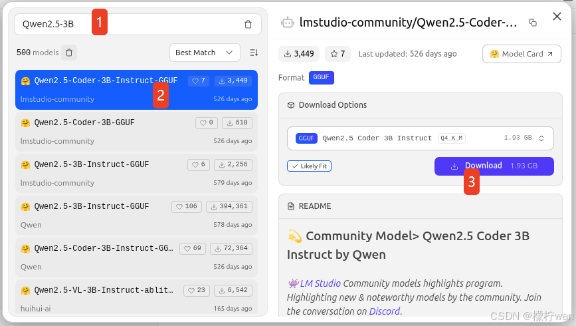Click the 394,361 downloads badge
This screenshot has width=576, height=326.
(x=229, y=206)
